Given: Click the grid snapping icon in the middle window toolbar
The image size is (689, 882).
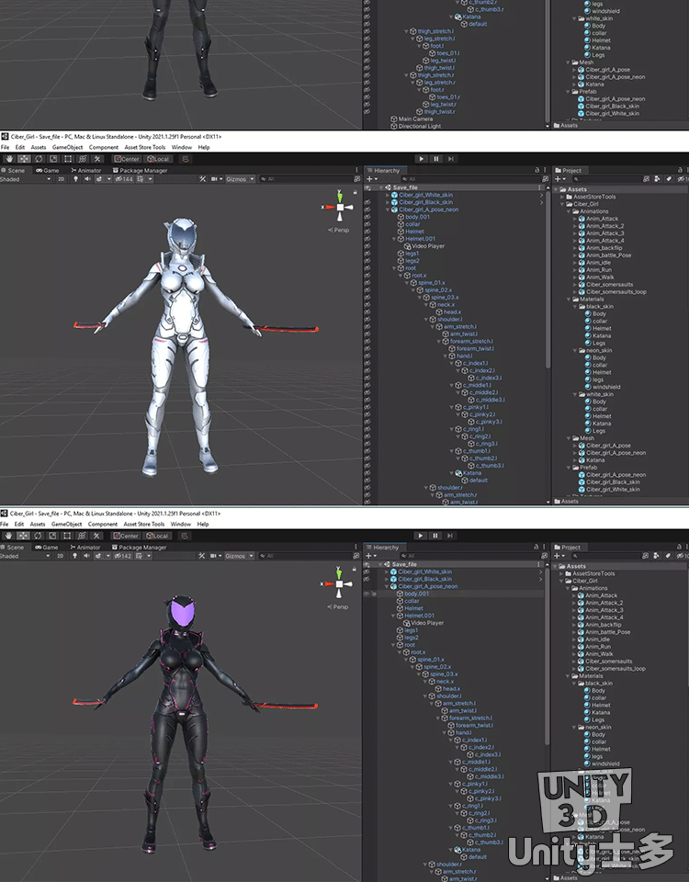Looking at the screenshot, I should click(186, 159).
